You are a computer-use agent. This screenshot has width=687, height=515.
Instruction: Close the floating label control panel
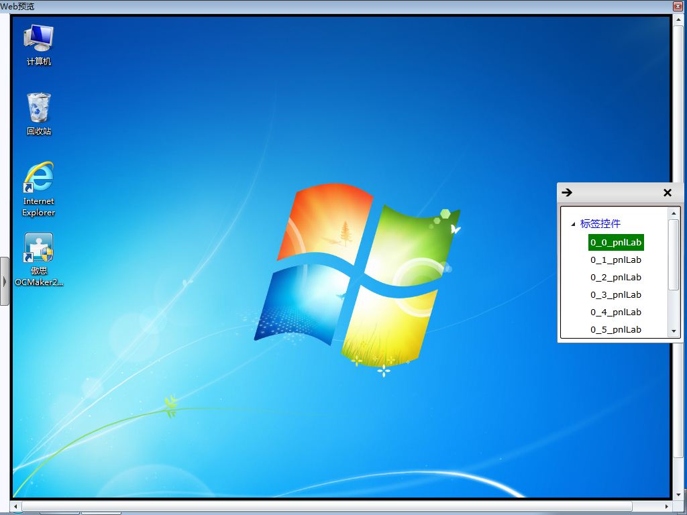pyautogui.click(x=668, y=192)
